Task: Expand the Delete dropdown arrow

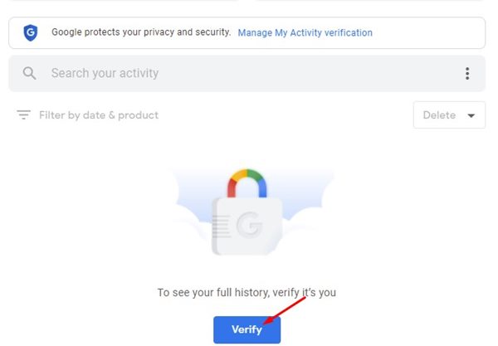Action: pyautogui.click(x=471, y=115)
